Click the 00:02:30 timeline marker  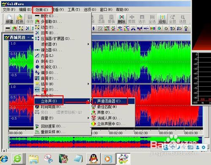coord(141,133)
